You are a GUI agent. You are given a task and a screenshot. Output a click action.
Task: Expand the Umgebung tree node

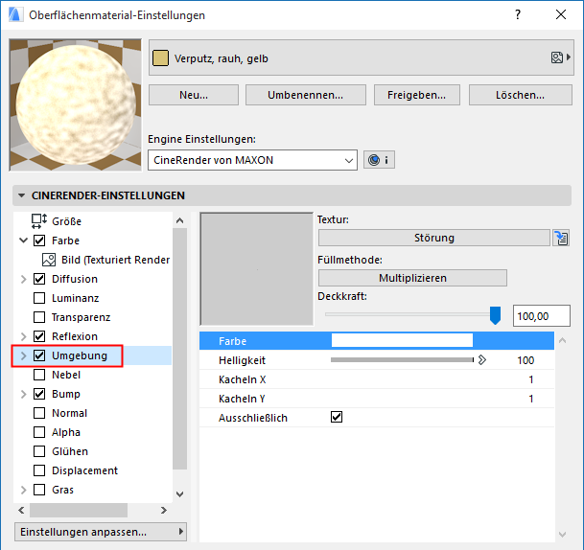click(x=23, y=355)
